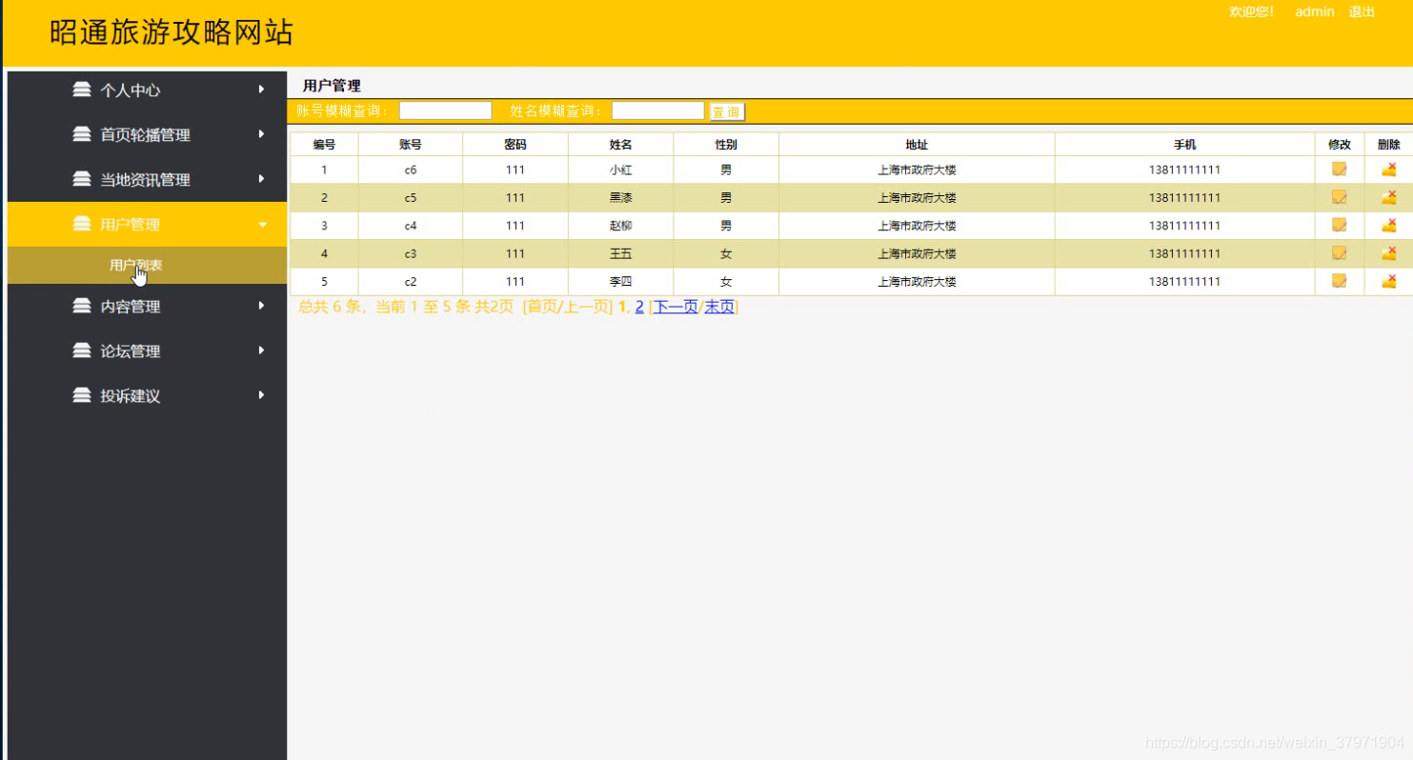Expand the 投诉建议 menu arrow
Image resolution: width=1413 pixels, height=760 pixels.
click(x=261, y=395)
